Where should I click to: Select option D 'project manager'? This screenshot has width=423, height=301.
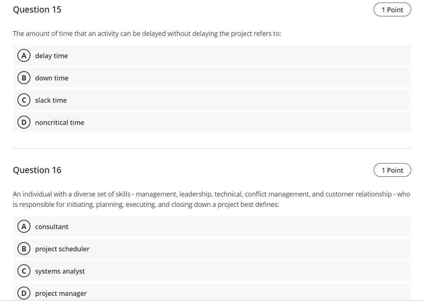point(212,292)
